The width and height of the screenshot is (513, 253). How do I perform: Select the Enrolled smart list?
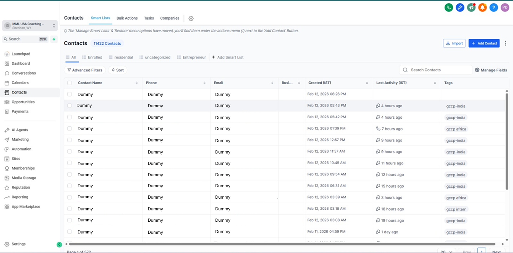click(x=92, y=57)
